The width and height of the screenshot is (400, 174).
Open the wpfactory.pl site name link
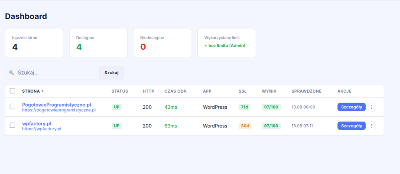coord(37,123)
